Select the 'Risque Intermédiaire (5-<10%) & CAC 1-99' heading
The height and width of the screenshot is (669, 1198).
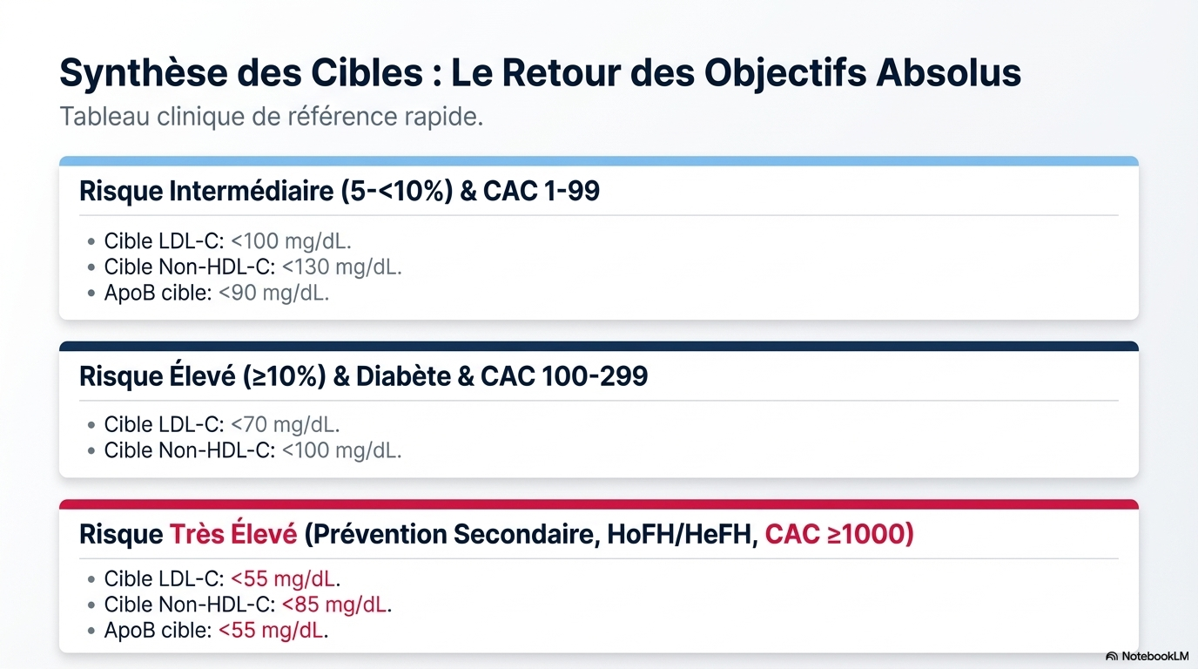click(x=339, y=192)
